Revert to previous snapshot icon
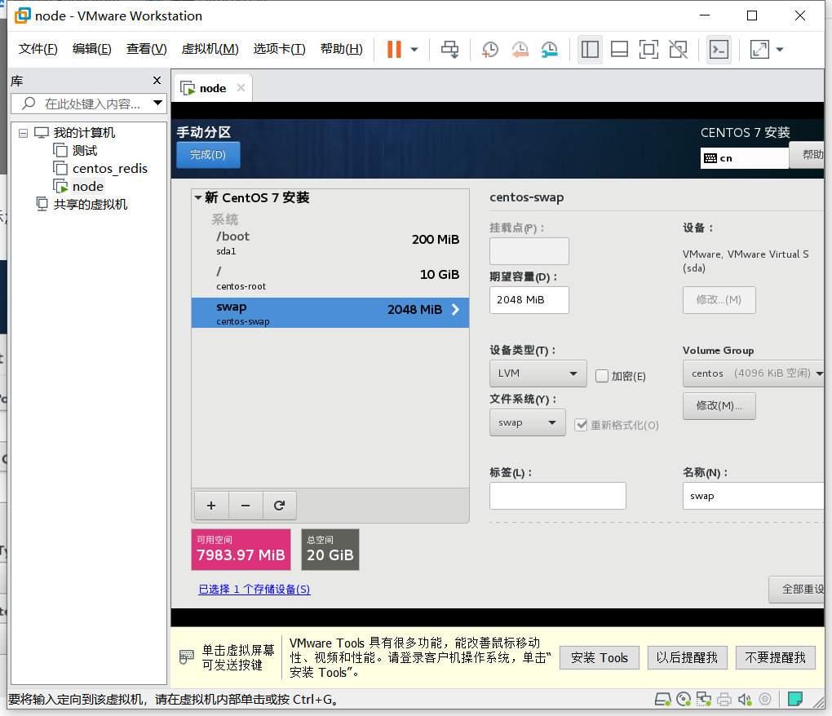 pos(520,49)
